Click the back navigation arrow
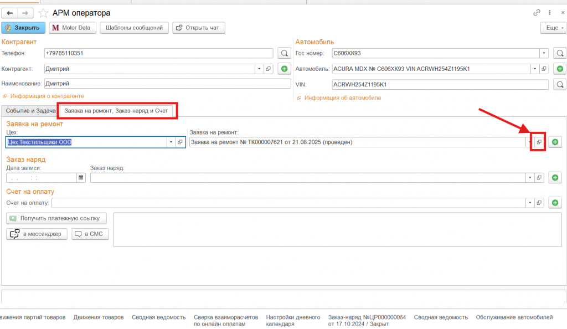This screenshot has height=329, width=567. tap(10, 13)
